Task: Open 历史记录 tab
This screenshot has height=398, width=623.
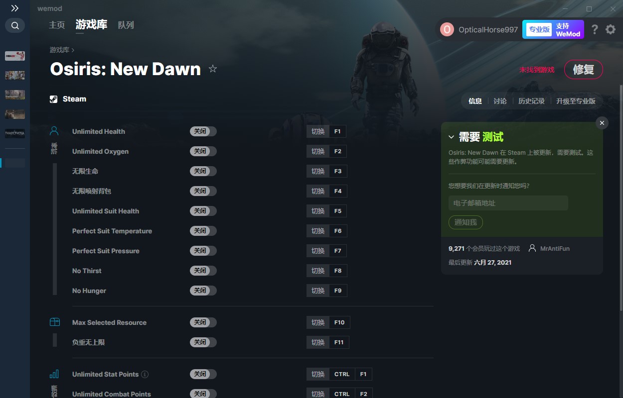Action: 531,101
